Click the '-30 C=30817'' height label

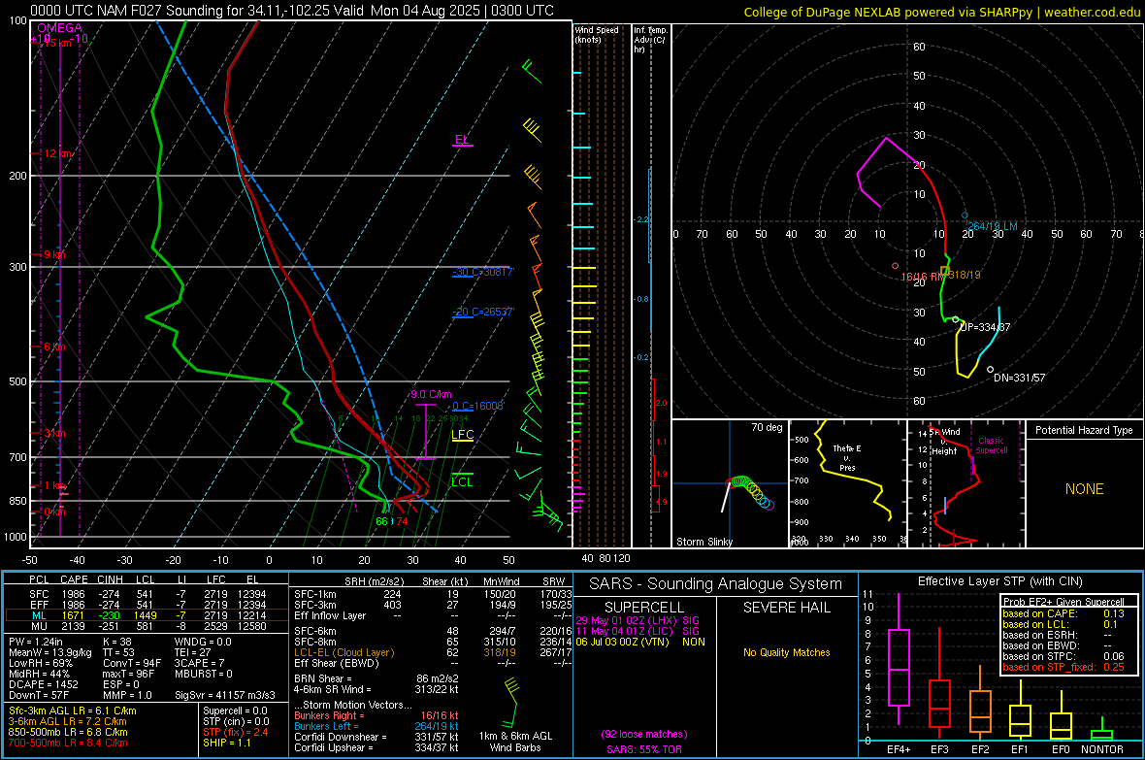pyautogui.click(x=483, y=272)
